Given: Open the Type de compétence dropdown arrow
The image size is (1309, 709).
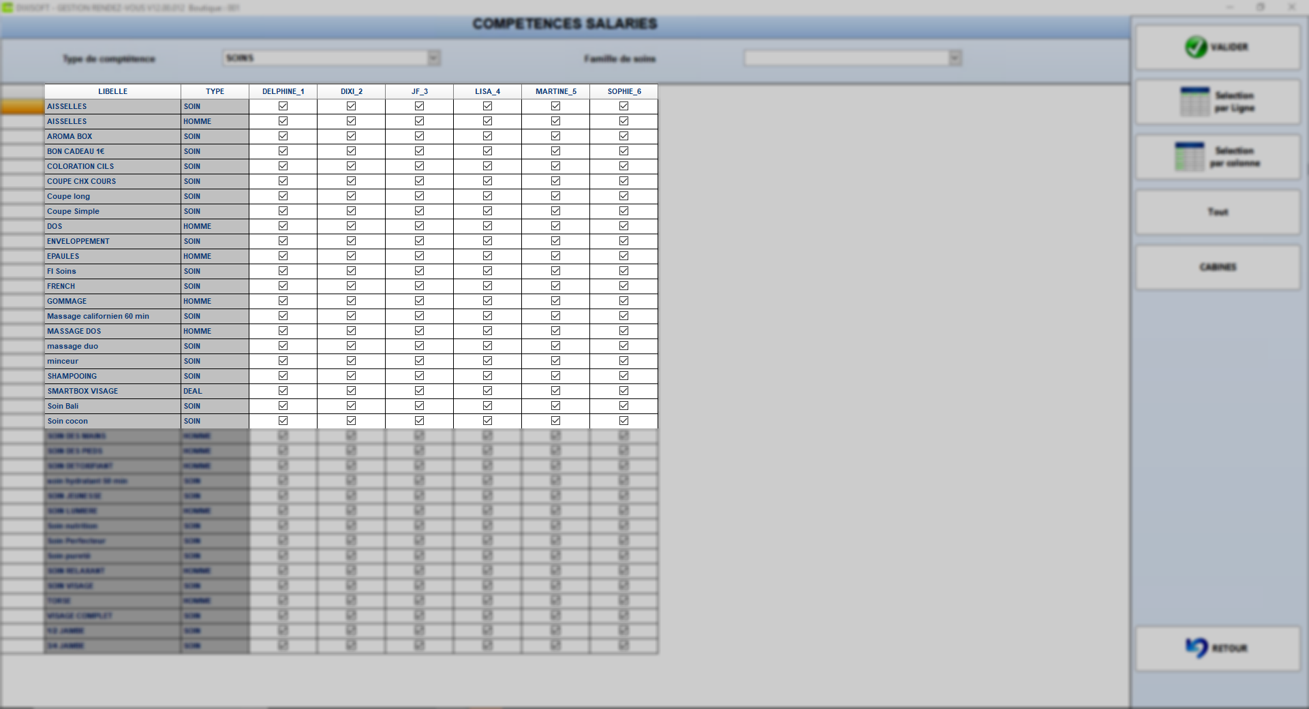Looking at the screenshot, I should 433,59.
